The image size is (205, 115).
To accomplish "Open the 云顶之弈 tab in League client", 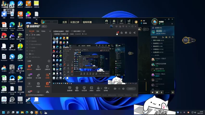I will pos(75,22).
